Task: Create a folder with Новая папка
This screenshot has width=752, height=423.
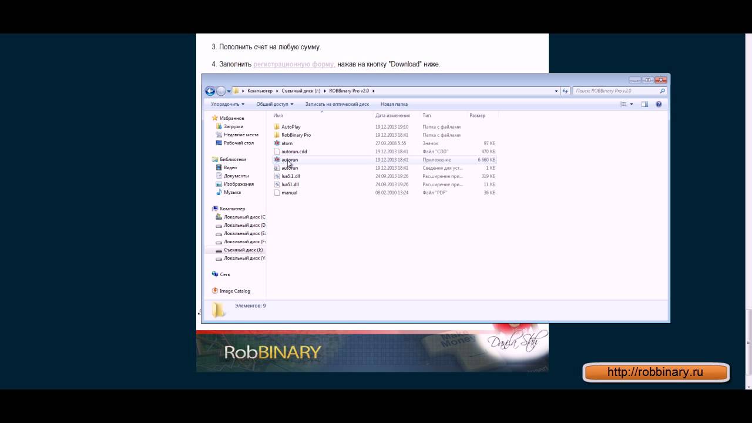Action: pyautogui.click(x=394, y=104)
